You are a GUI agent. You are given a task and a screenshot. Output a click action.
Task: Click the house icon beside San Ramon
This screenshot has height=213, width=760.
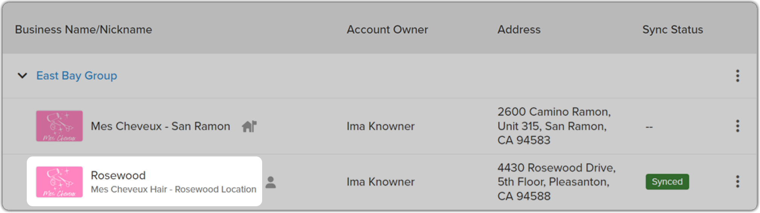pyautogui.click(x=249, y=126)
